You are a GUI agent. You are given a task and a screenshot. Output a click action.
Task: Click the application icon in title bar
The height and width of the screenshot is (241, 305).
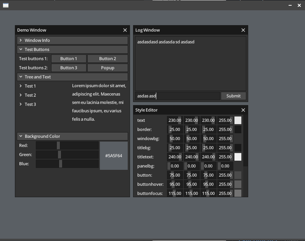click(x=6, y=5)
